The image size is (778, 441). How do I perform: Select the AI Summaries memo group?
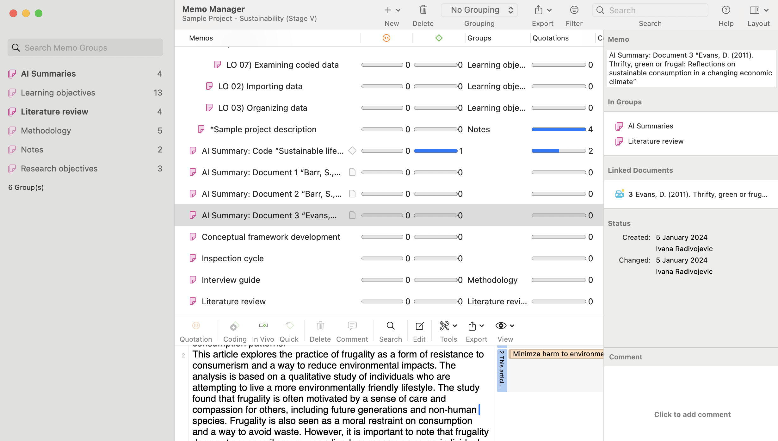(x=85, y=74)
